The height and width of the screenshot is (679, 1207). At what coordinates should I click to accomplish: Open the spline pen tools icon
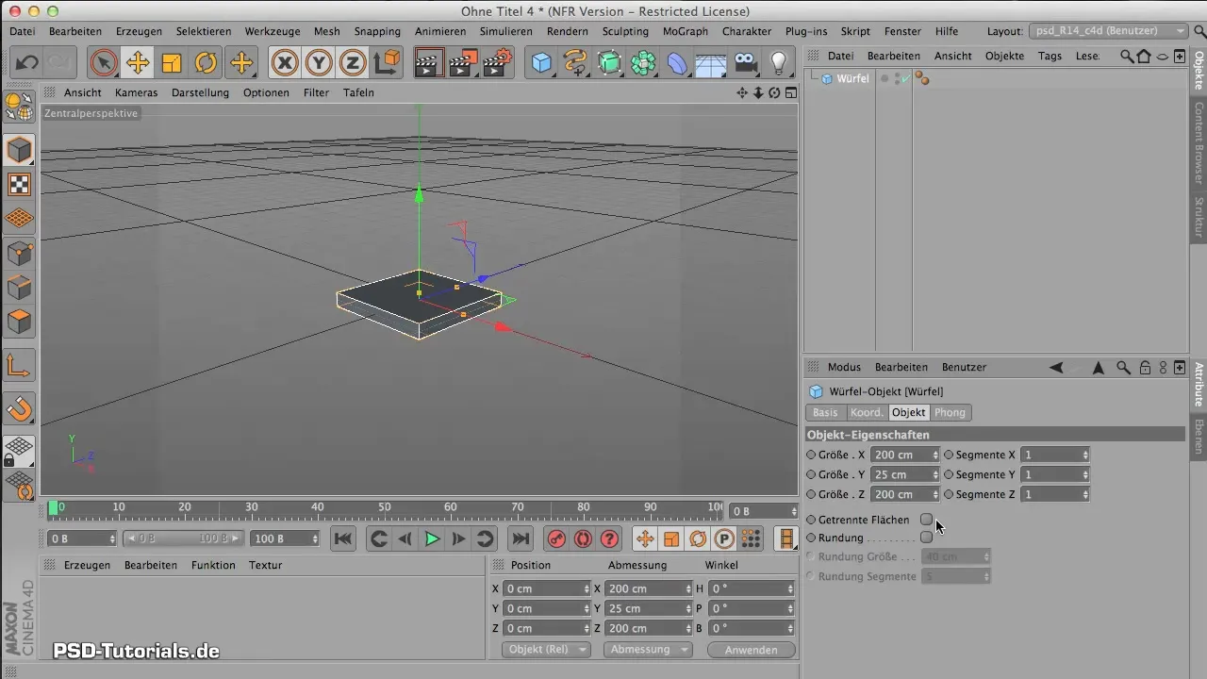pyautogui.click(x=575, y=63)
